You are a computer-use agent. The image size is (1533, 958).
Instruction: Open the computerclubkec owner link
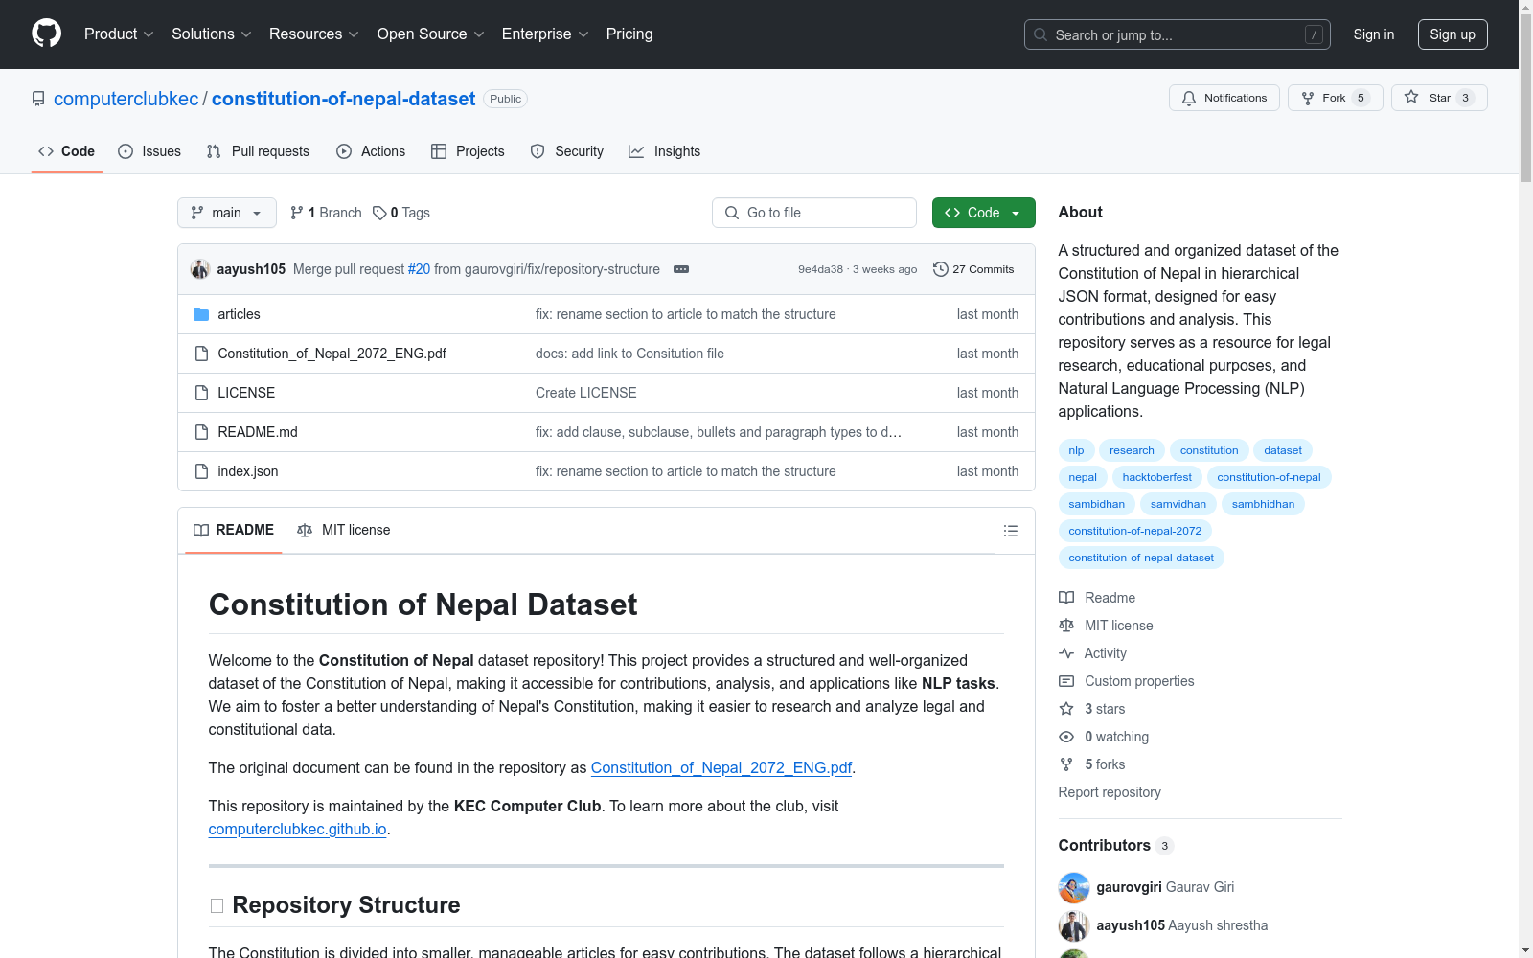(126, 99)
